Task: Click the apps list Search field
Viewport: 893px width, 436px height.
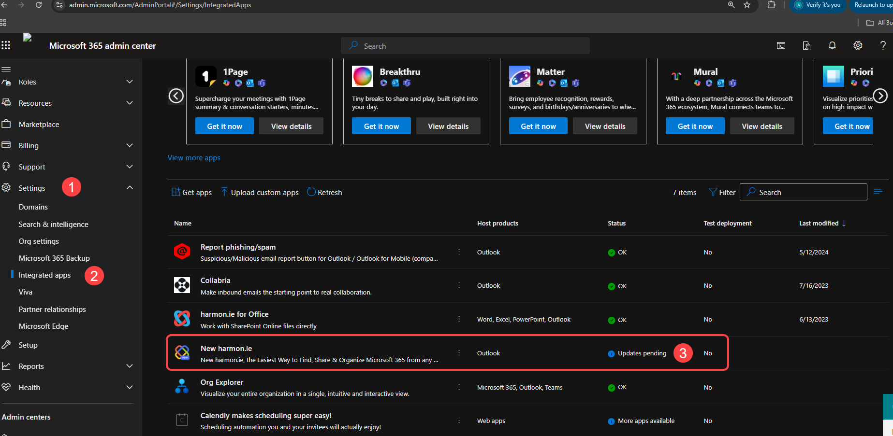Action: point(804,192)
